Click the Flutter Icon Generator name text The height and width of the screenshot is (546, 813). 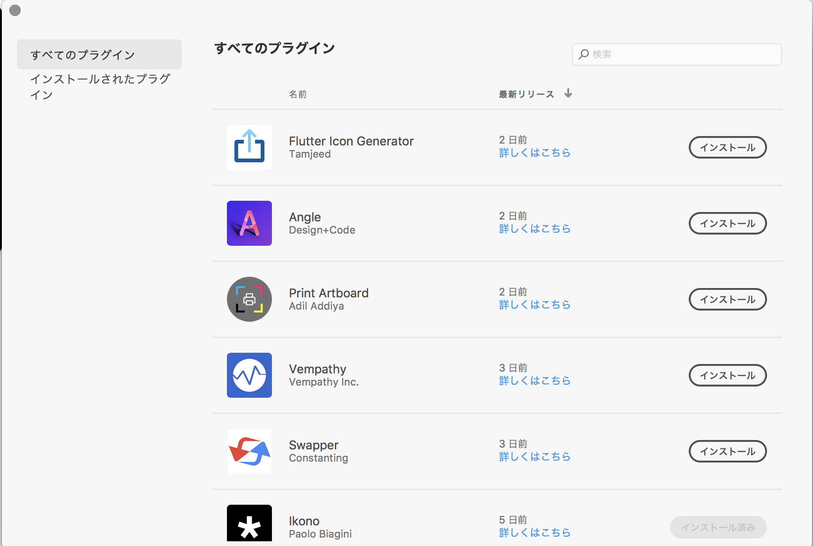[x=351, y=141]
